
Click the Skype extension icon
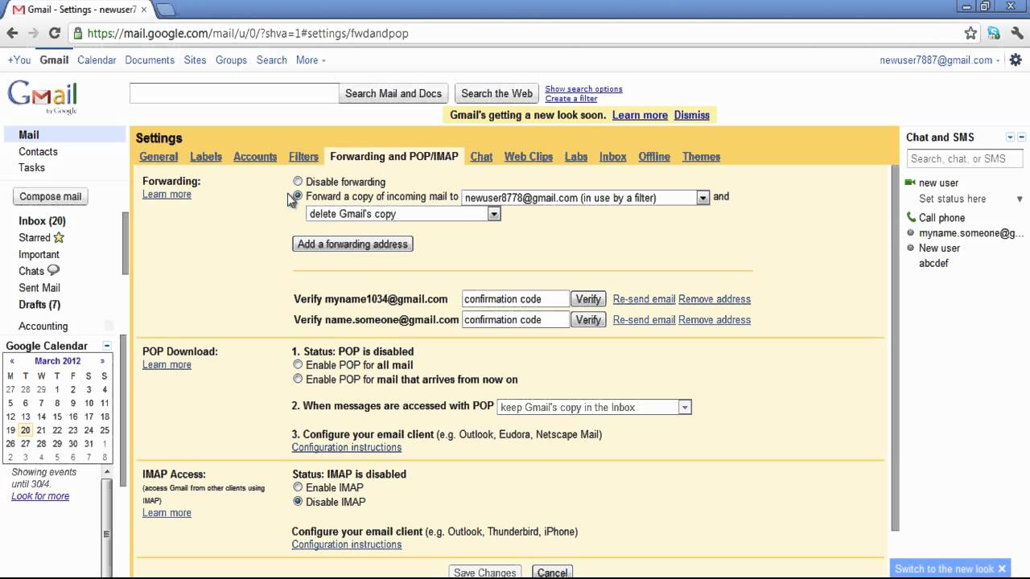[x=994, y=33]
